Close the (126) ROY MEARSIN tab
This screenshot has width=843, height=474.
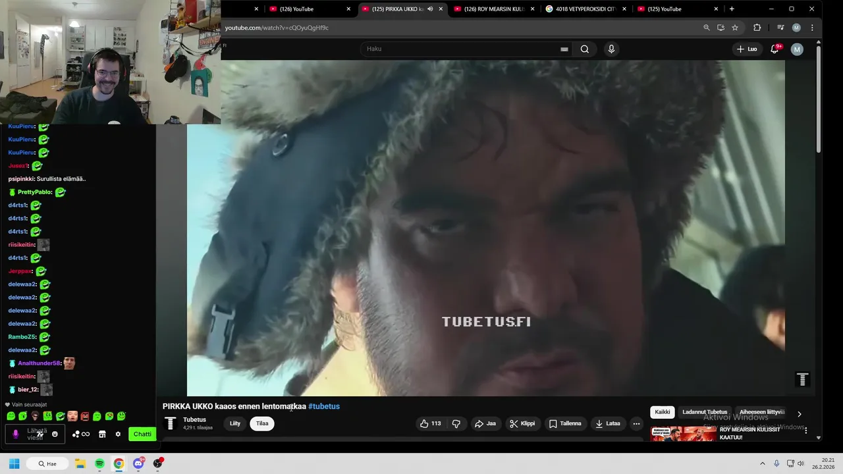coord(533,9)
